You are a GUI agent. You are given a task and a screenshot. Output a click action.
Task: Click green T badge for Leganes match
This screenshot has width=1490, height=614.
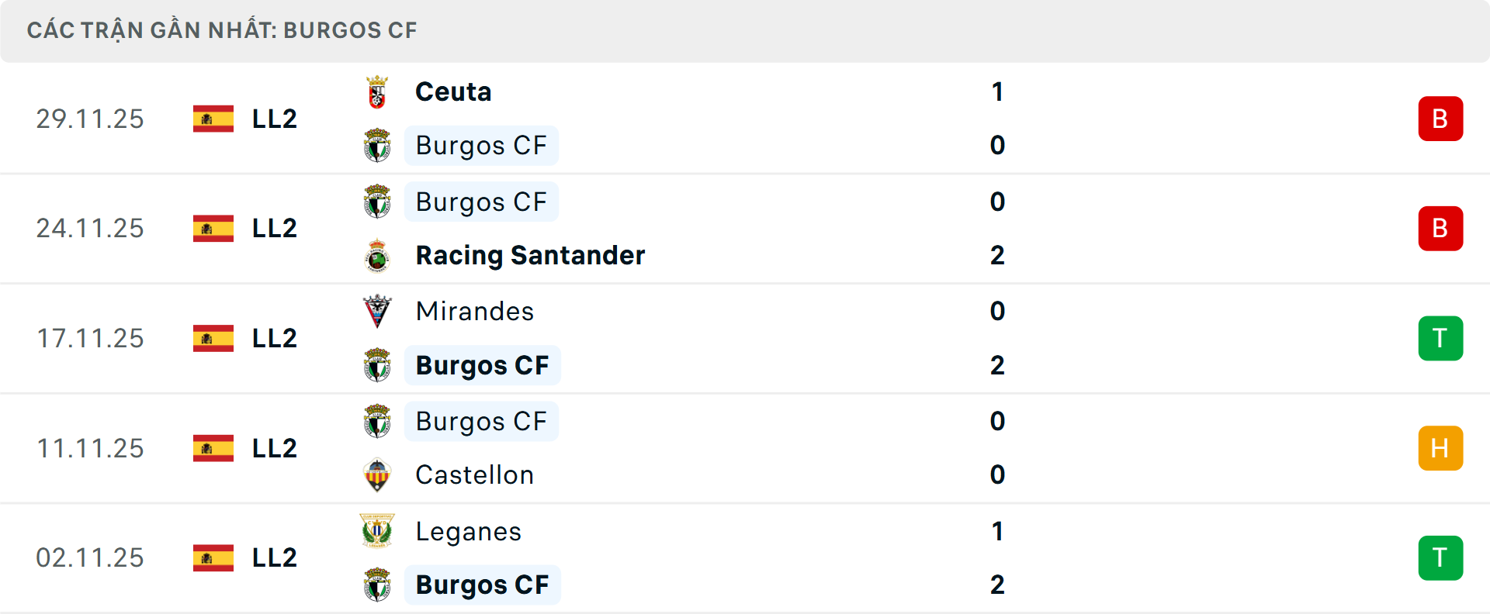pos(1440,558)
